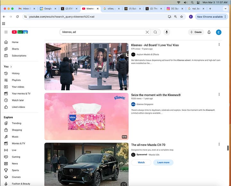Open The all-new Mazda CX-70 title
This screenshot has width=231, height=186.
coord(148,145)
